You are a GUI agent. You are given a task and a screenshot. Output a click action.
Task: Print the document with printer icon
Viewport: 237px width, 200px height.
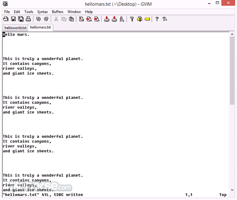[x=28, y=19]
